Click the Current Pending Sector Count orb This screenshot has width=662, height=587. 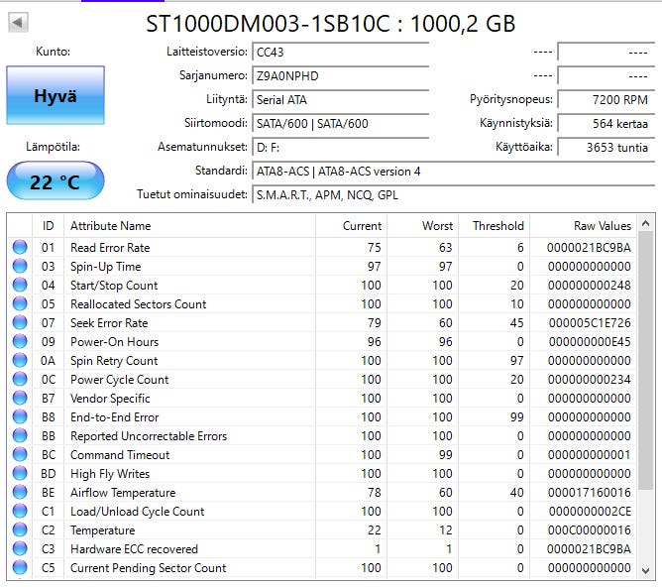click(x=20, y=568)
